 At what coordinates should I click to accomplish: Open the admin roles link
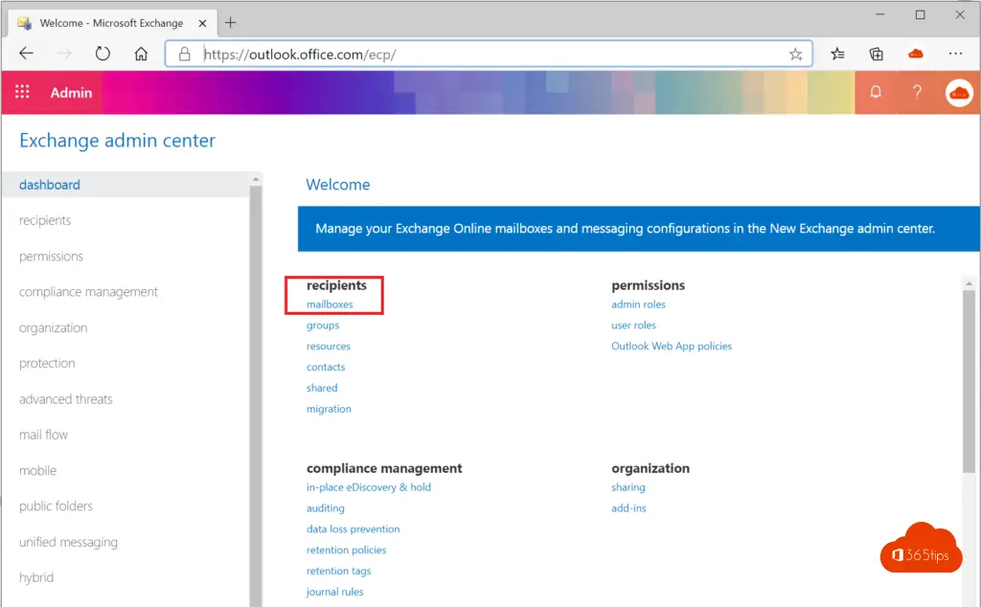pos(639,304)
